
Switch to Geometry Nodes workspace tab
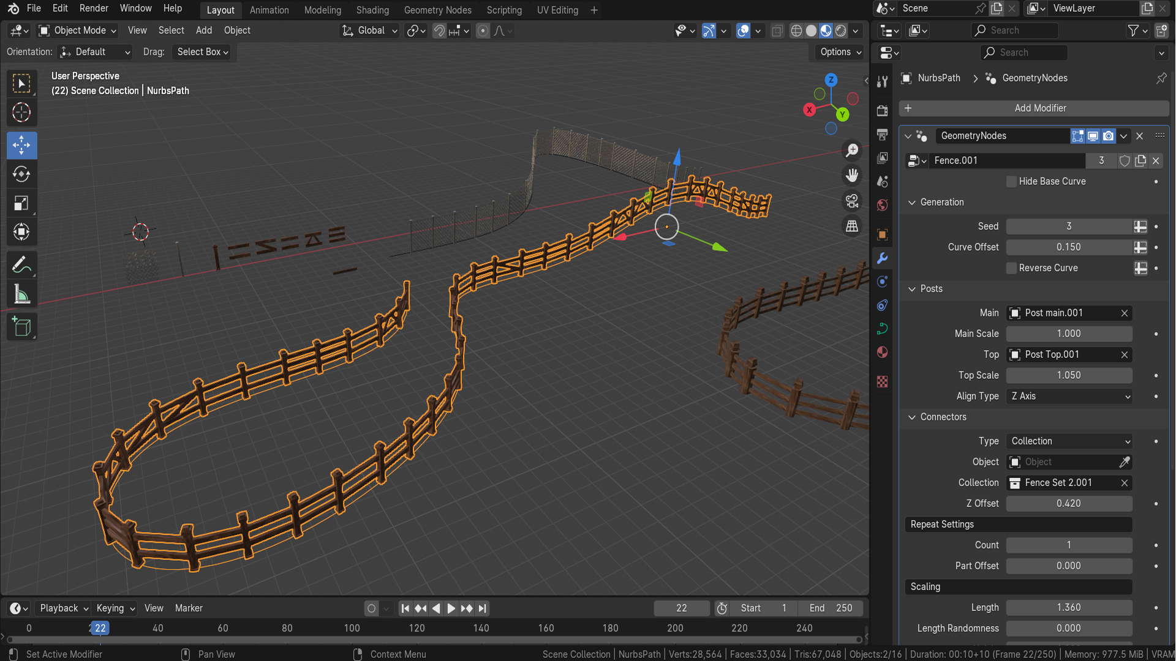[x=437, y=10]
